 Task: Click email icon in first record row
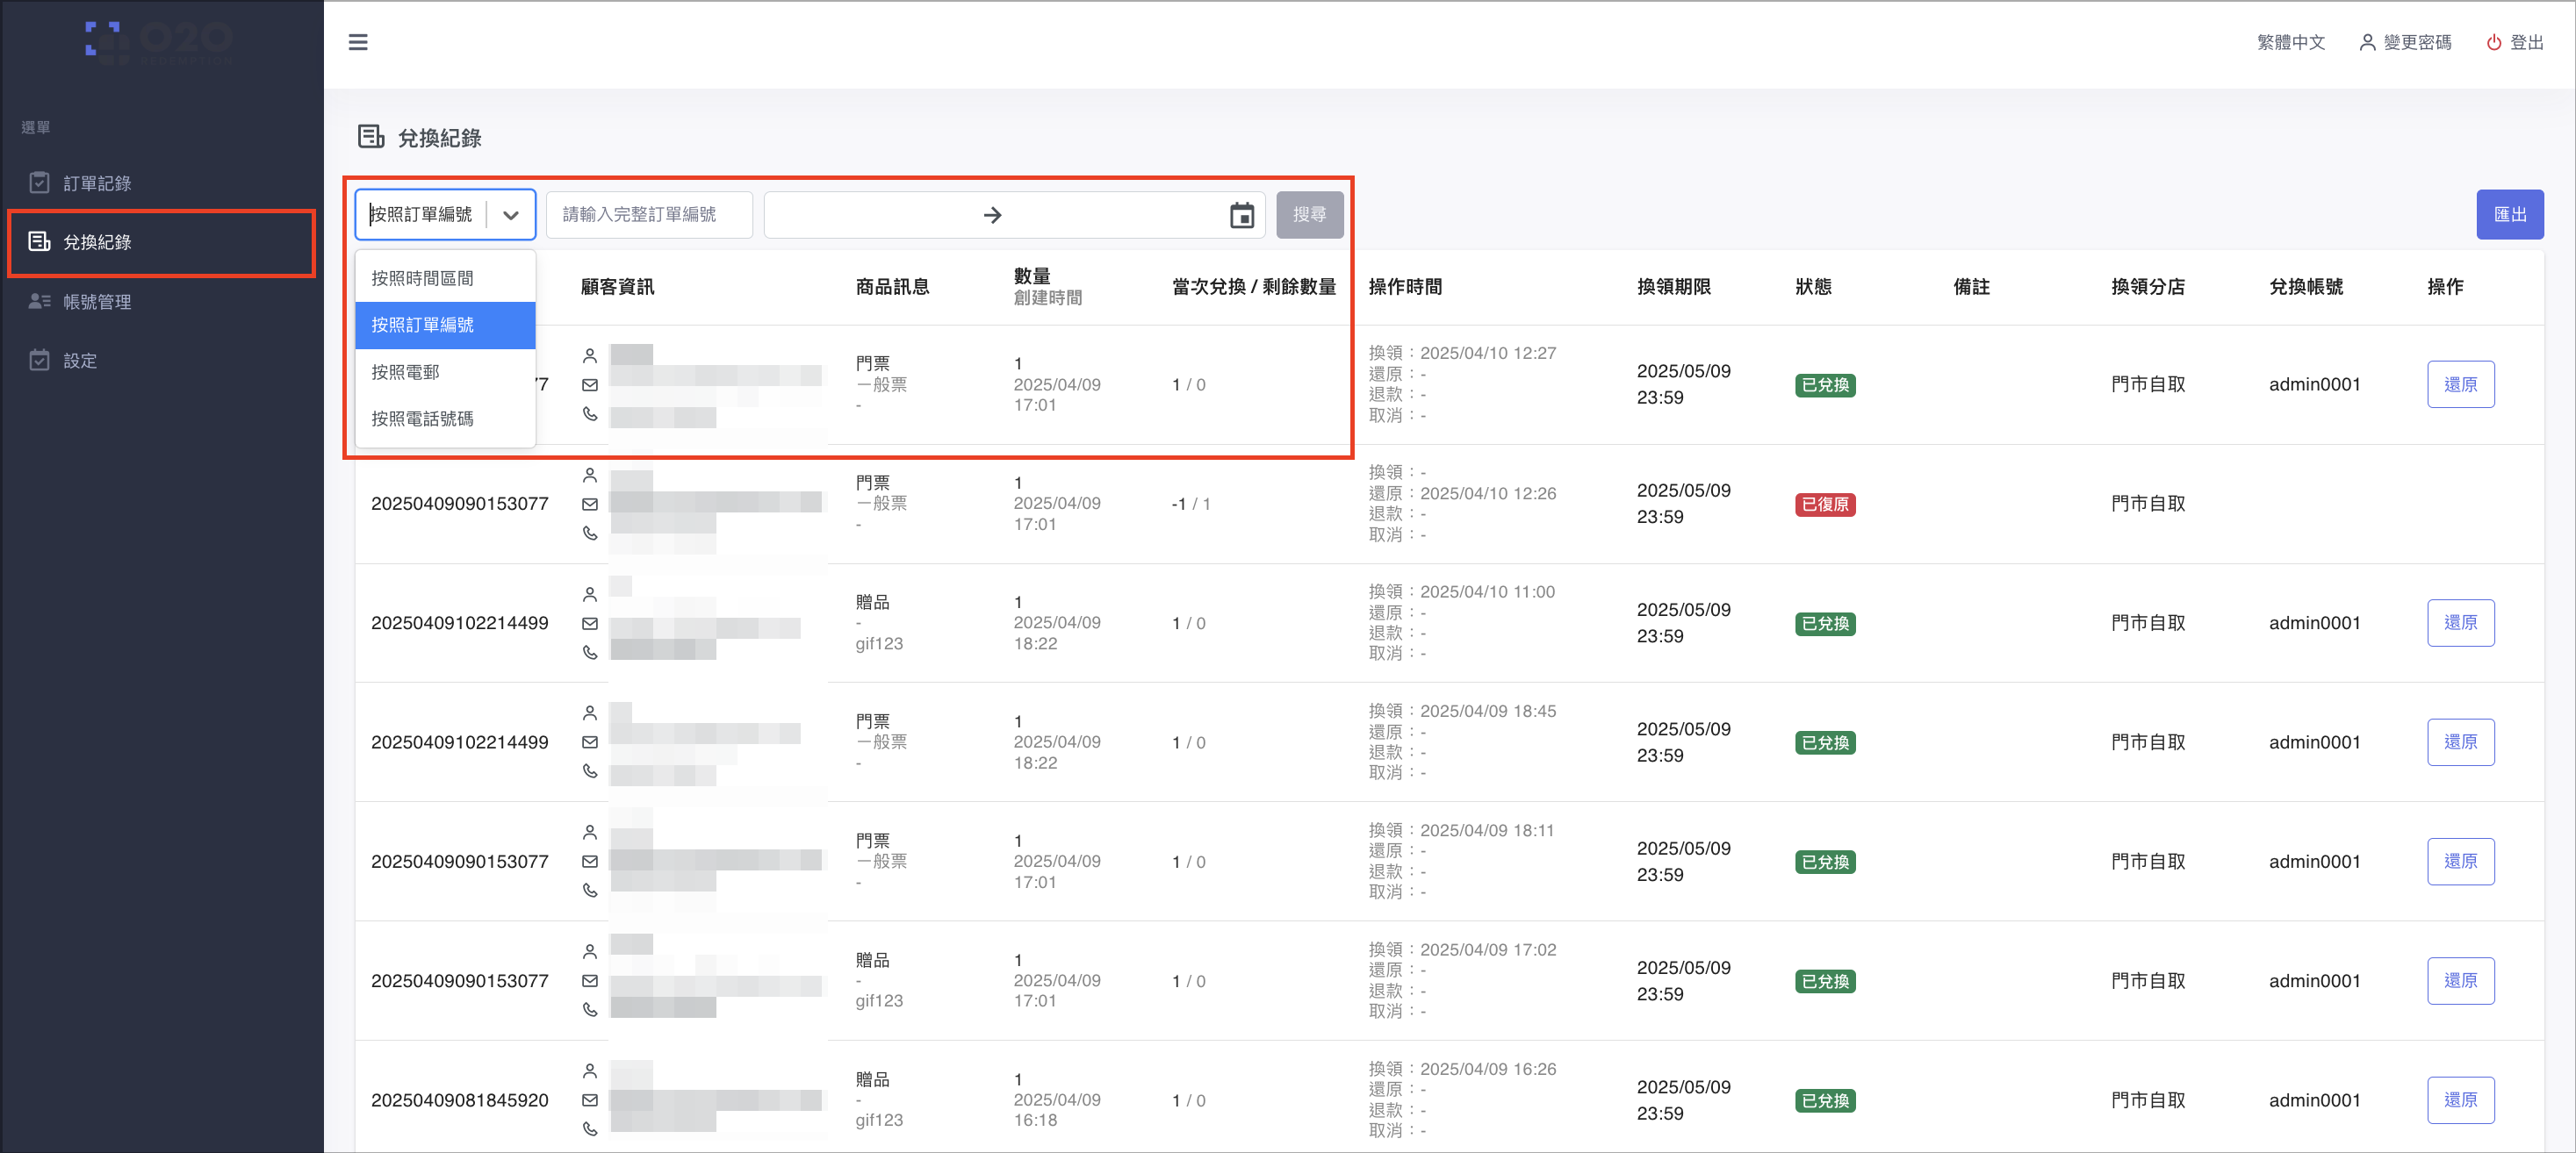590,384
